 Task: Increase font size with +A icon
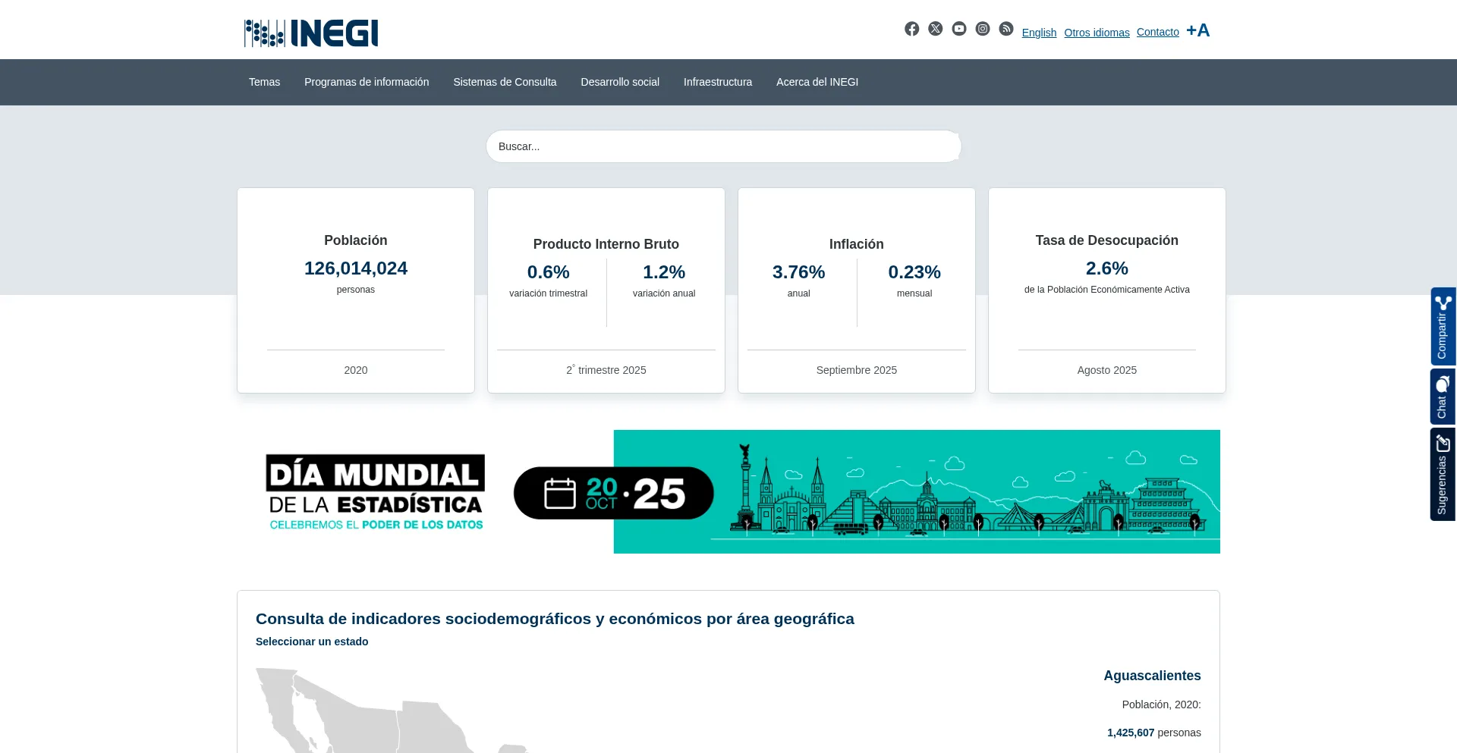pyautogui.click(x=1197, y=30)
